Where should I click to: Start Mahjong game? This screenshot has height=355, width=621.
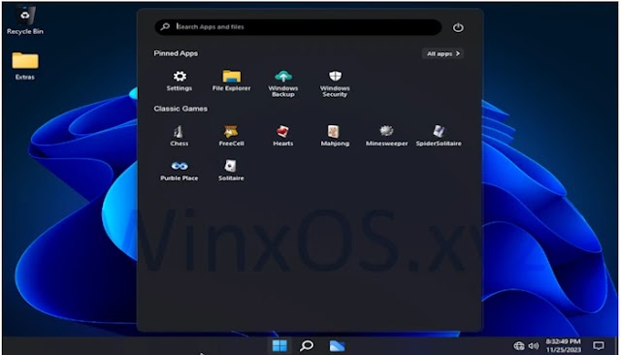coord(335,136)
